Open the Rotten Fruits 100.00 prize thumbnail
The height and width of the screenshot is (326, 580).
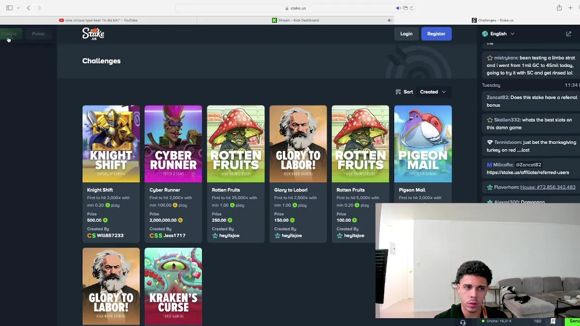click(360, 144)
